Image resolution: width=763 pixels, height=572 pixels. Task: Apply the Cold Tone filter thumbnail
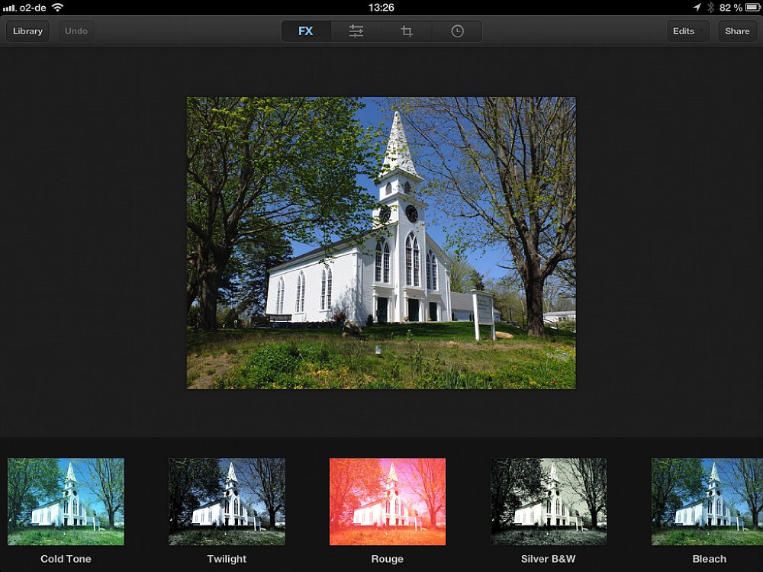(x=66, y=502)
